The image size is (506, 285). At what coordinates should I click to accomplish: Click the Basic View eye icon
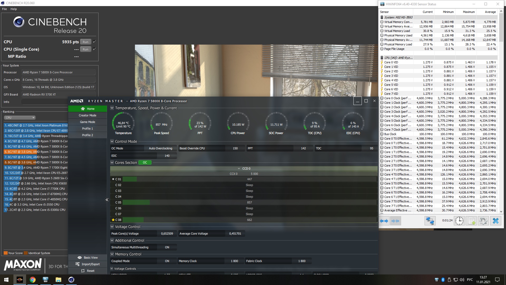80,258
